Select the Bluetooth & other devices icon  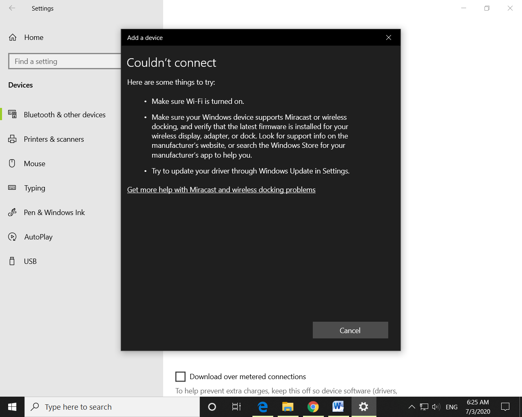pyautogui.click(x=13, y=114)
